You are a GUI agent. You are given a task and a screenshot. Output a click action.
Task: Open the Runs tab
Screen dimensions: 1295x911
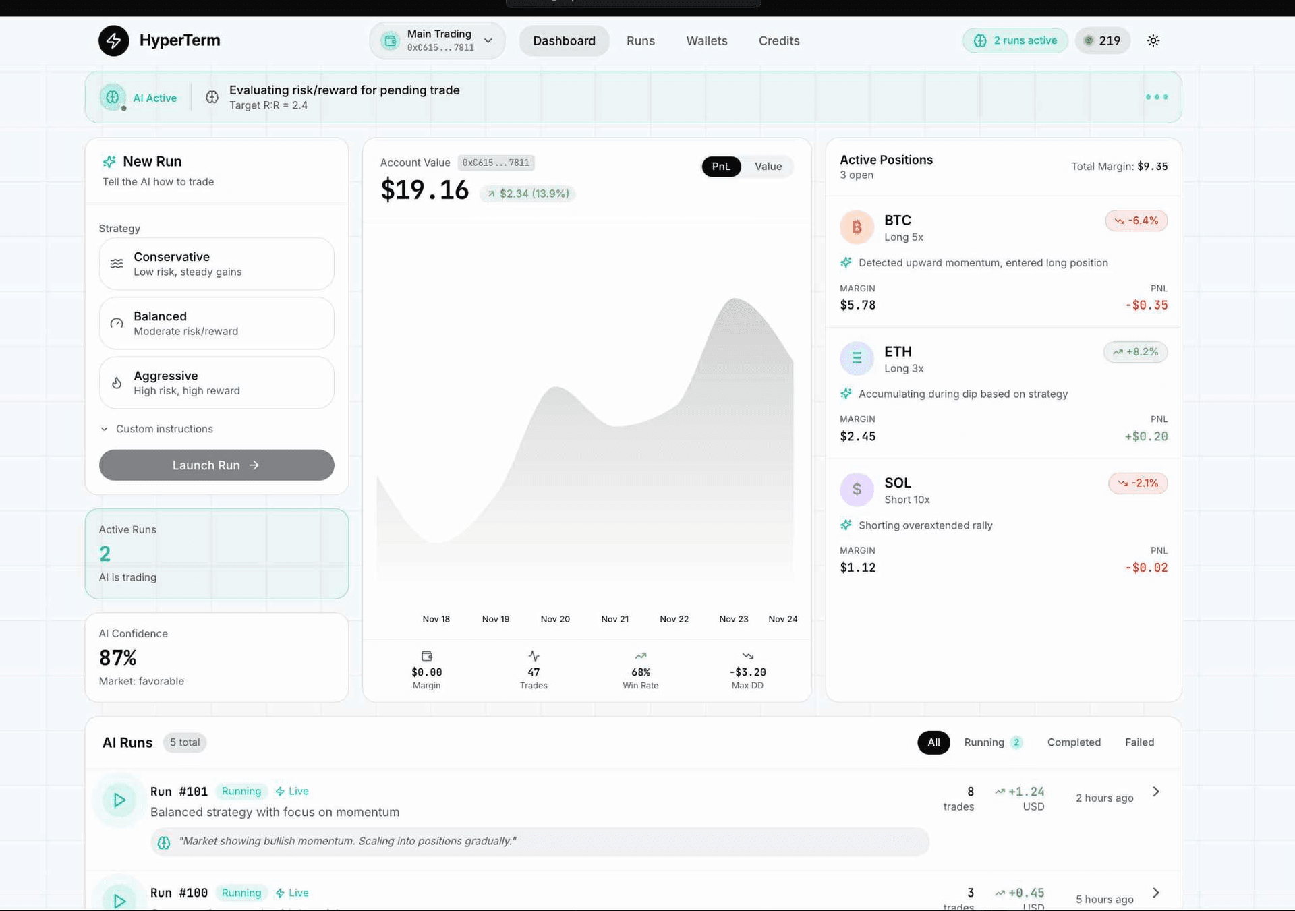coord(640,40)
